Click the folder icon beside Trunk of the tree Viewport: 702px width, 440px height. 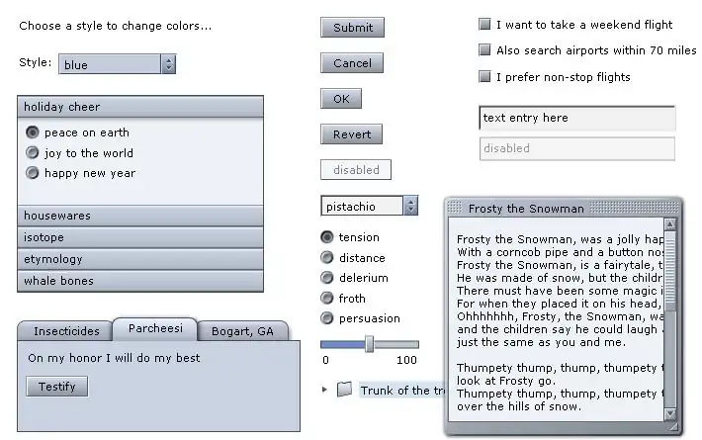tap(344, 390)
